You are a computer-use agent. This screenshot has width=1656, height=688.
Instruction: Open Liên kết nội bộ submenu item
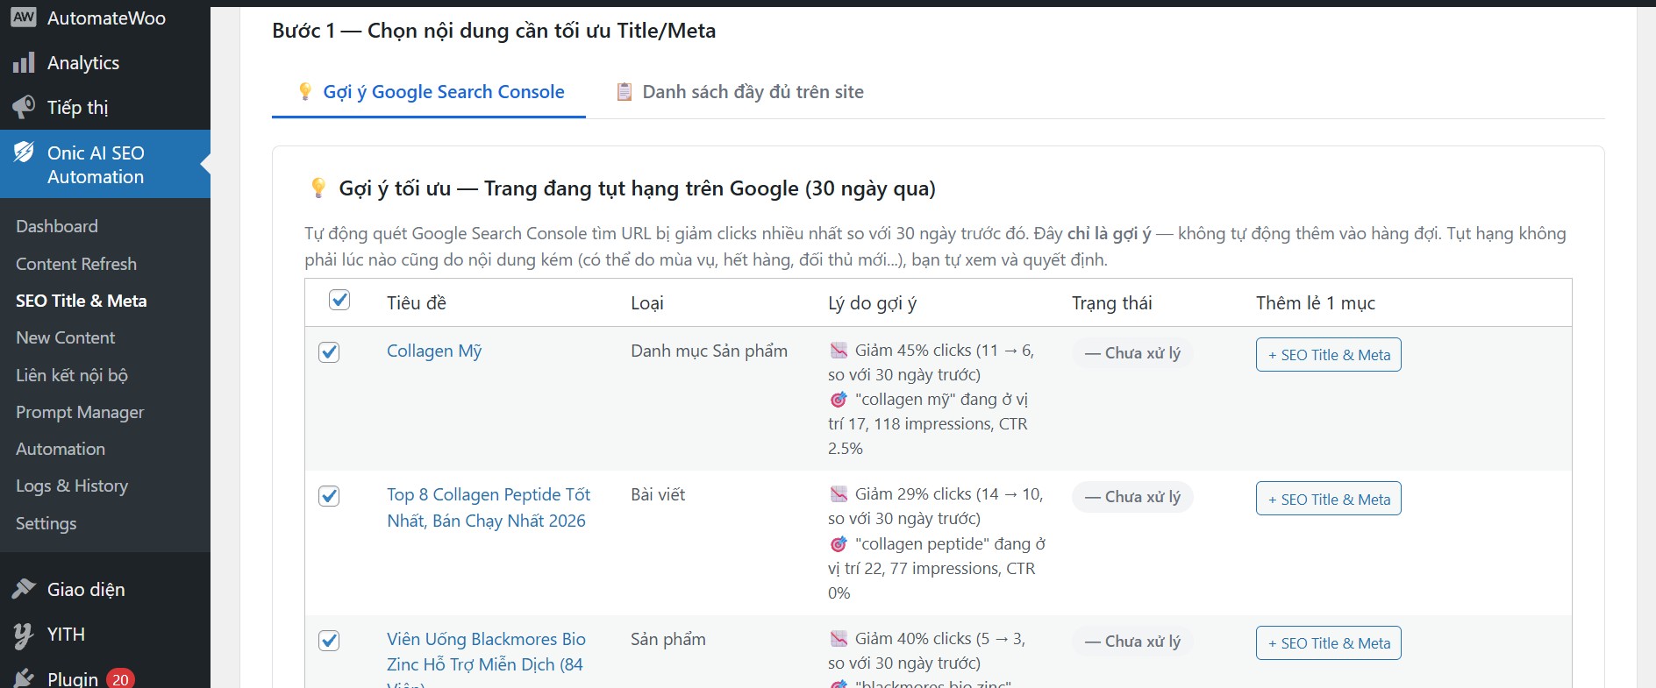(72, 375)
